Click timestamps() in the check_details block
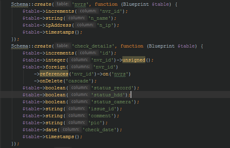This screenshot has width=230, height=148. [x=63, y=137]
